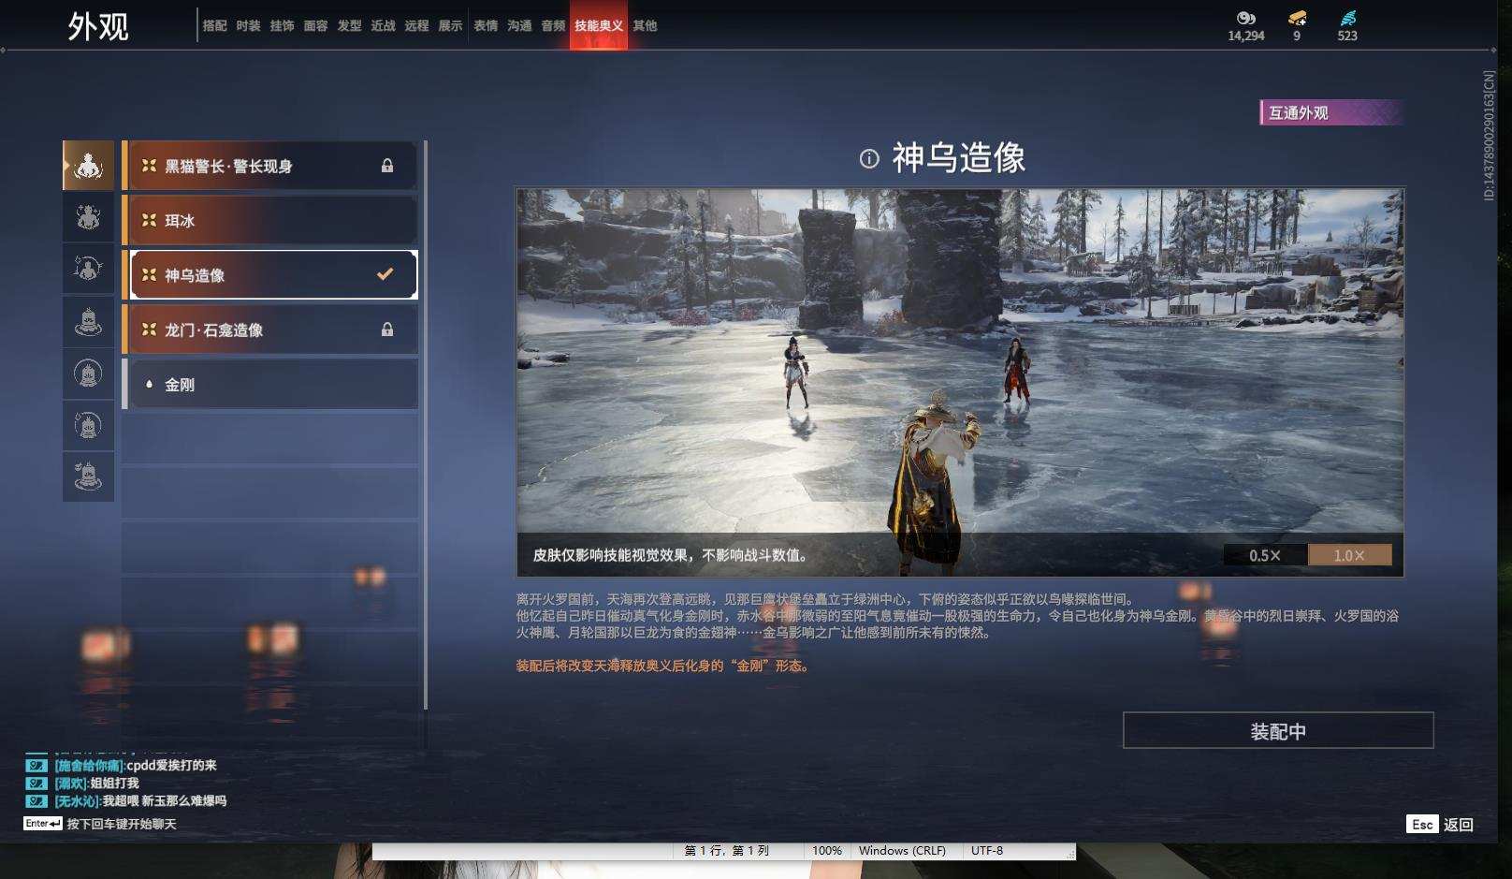Select the 黑猫警长·警长现身 skin
The height and width of the screenshot is (879, 1512).
(x=270, y=166)
